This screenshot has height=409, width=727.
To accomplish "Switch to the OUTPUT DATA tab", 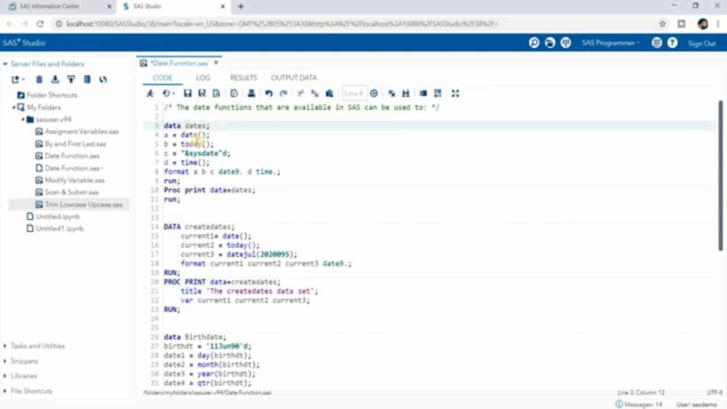I will tap(294, 78).
